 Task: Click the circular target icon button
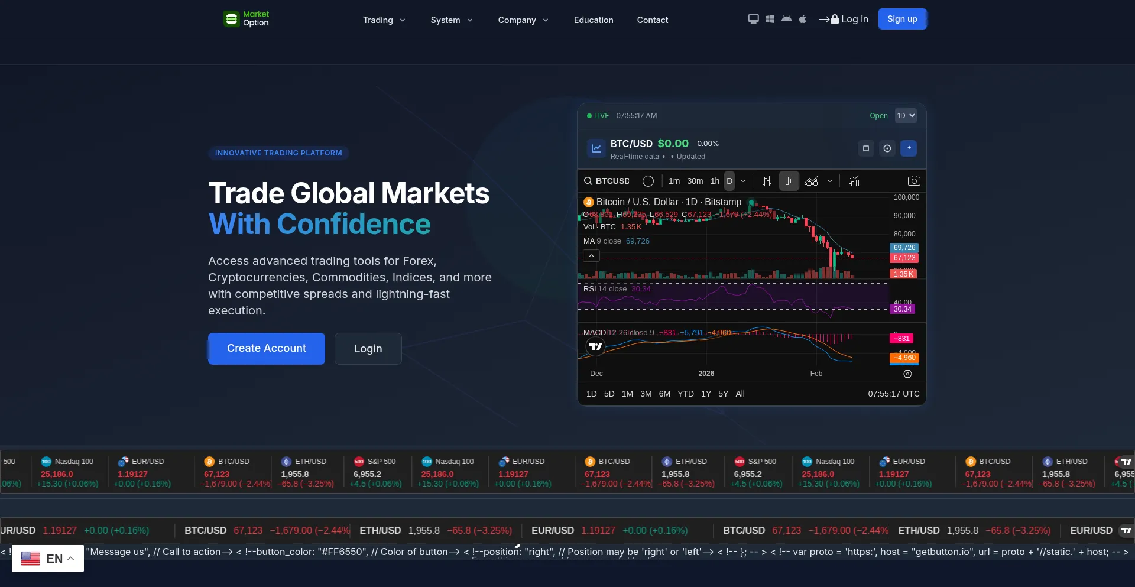pyautogui.click(x=887, y=148)
